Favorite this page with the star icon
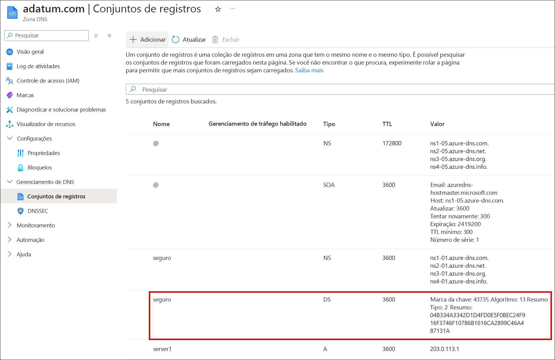This screenshot has height=360, width=555. pyautogui.click(x=218, y=9)
